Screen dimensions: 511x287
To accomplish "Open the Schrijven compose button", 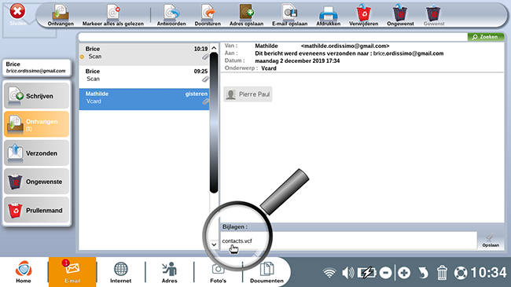I will click(36, 96).
